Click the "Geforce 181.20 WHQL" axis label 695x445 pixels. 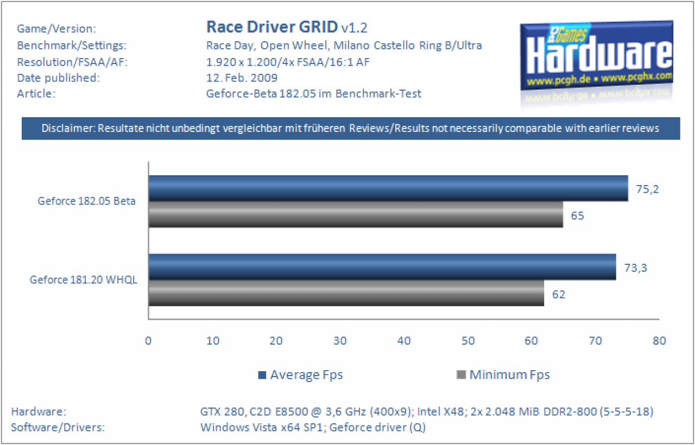coord(84,280)
